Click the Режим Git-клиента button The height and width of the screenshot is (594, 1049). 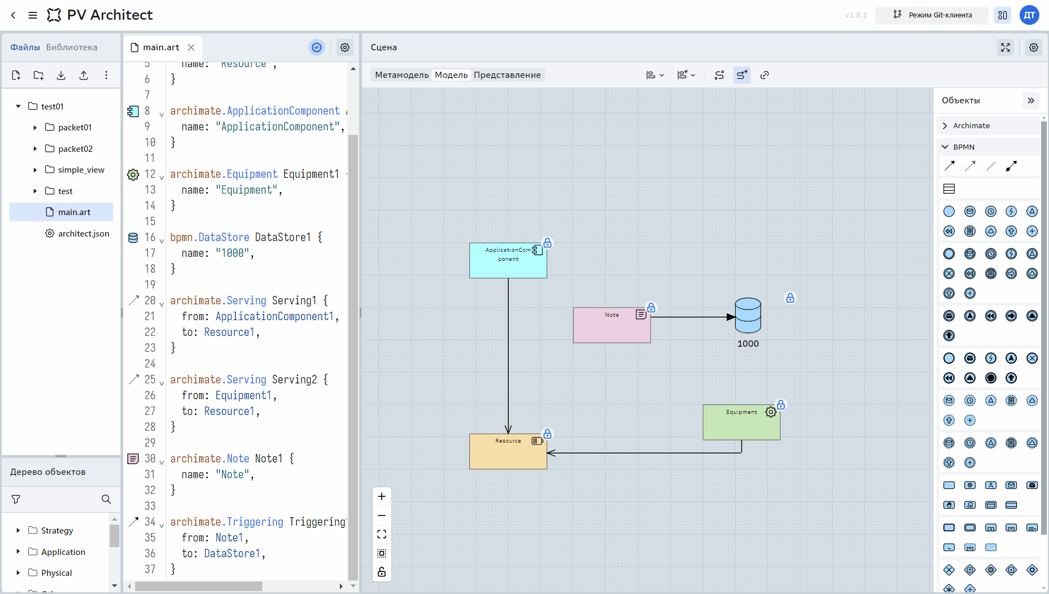932,15
